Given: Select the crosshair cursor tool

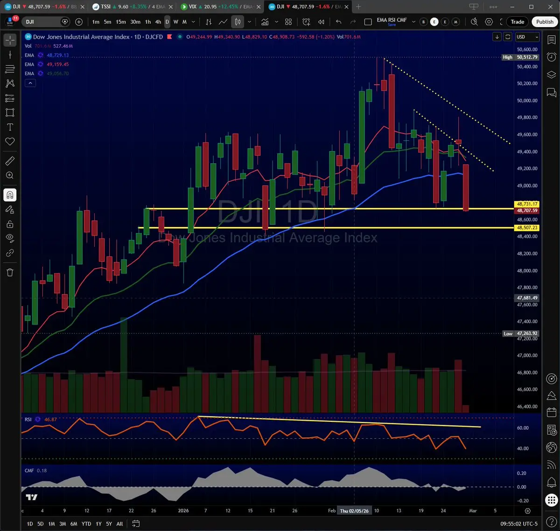Looking at the screenshot, I should [x=10, y=40].
